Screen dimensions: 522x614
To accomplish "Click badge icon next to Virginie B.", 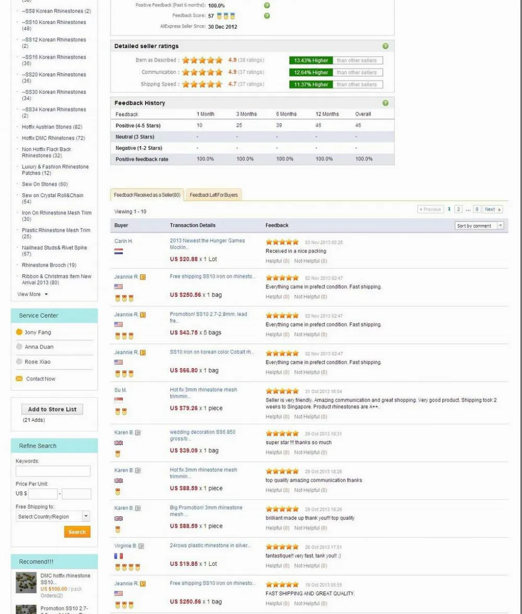I will pyautogui.click(x=141, y=546).
